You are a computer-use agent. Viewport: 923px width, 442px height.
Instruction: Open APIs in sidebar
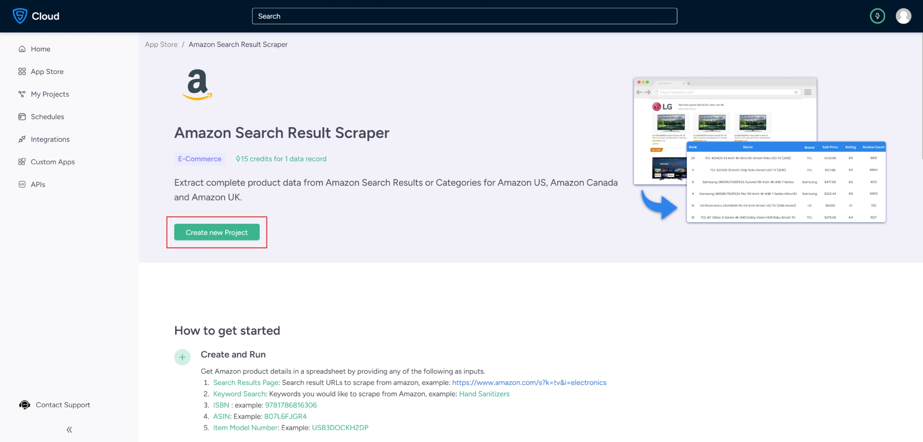(38, 184)
